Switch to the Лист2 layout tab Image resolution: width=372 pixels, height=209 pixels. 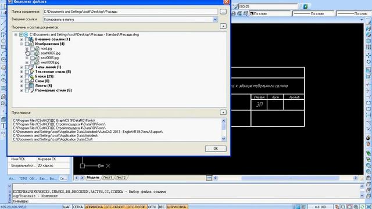[121, 178]
